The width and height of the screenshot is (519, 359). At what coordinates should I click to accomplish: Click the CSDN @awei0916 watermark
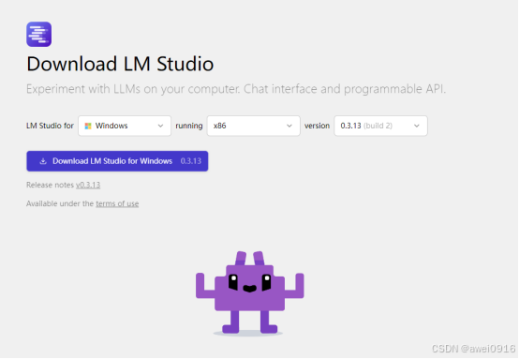pos(474,349)
